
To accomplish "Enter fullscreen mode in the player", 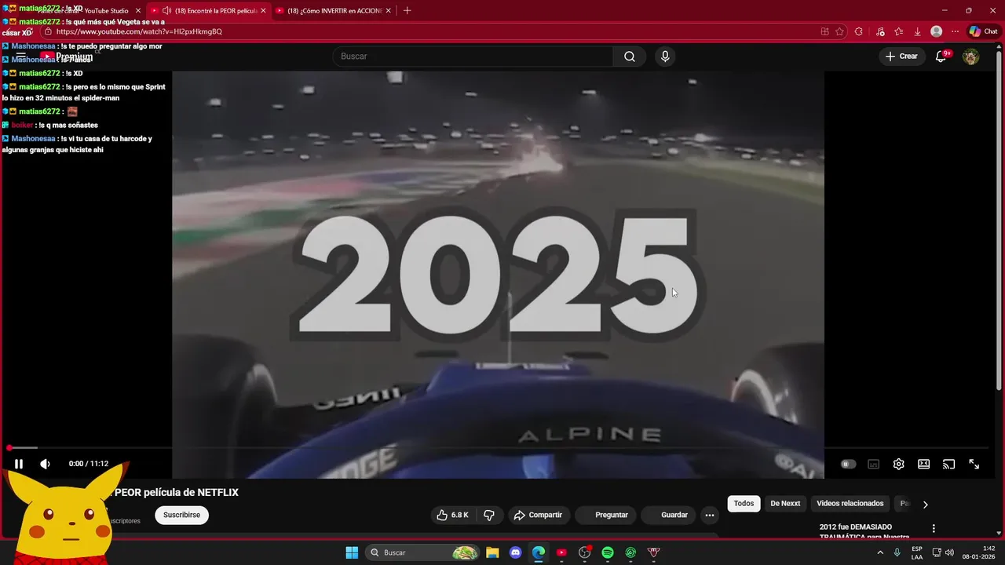I will (974, 464).
